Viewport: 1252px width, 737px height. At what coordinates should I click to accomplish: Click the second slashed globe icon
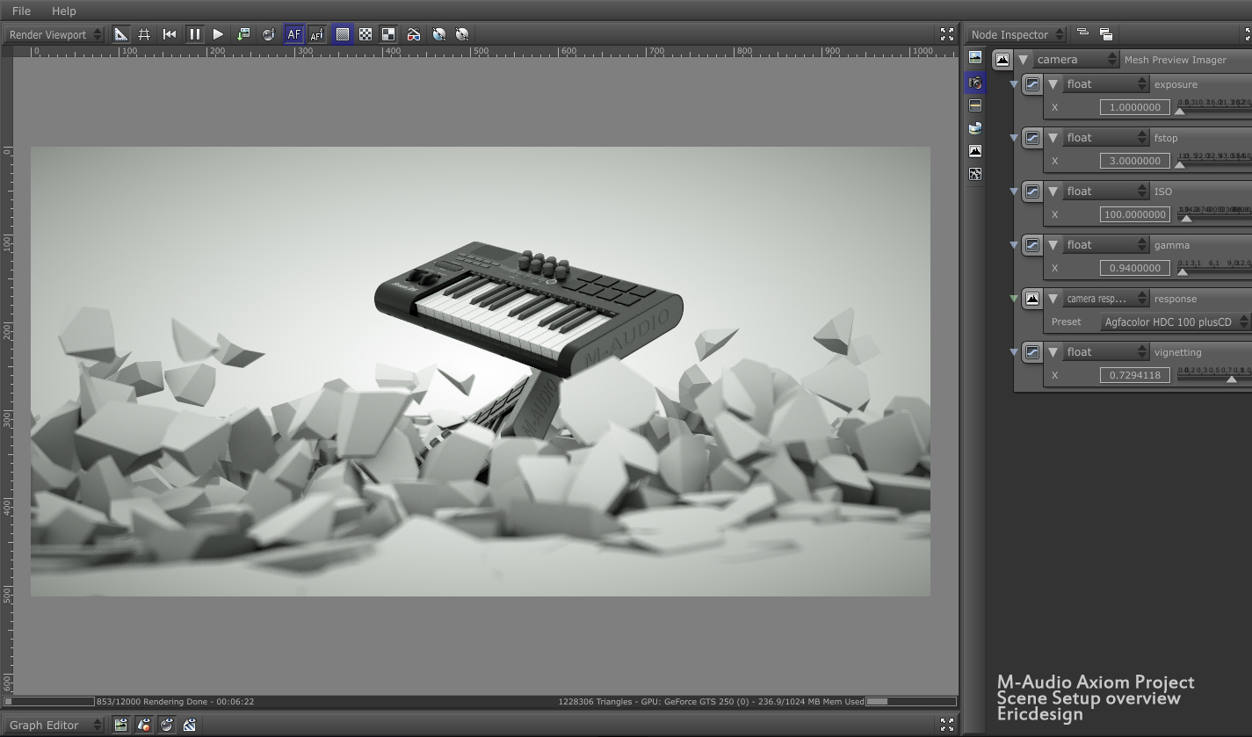pyautogui.click(x=462, y=34)
